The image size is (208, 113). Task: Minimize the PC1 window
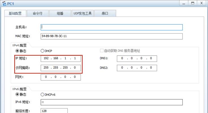coord(184,3)
